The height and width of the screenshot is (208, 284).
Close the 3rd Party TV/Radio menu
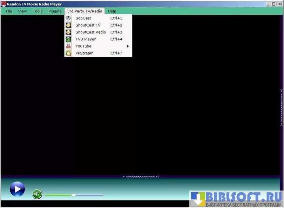pyautogui.click(x=84, y=11)
